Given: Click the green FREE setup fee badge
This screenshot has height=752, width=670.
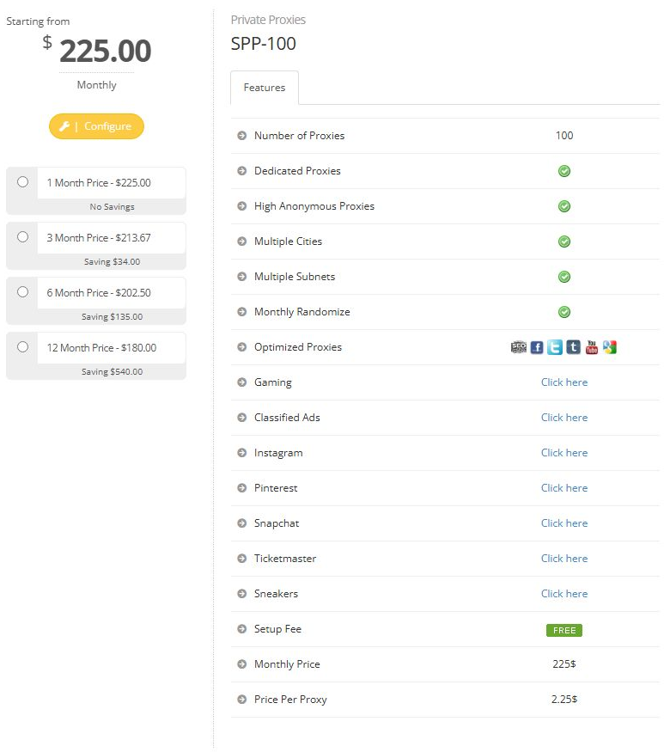Looking at the screenshot, I should [564, 630].
